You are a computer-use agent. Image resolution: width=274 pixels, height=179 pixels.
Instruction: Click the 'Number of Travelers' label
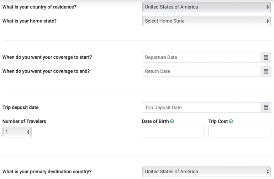pyautogui.click(x=24, y=121)
